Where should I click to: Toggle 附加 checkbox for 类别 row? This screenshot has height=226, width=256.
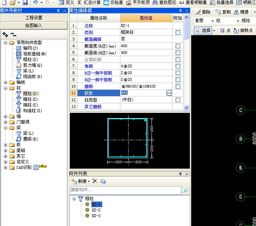coord(178,32)
